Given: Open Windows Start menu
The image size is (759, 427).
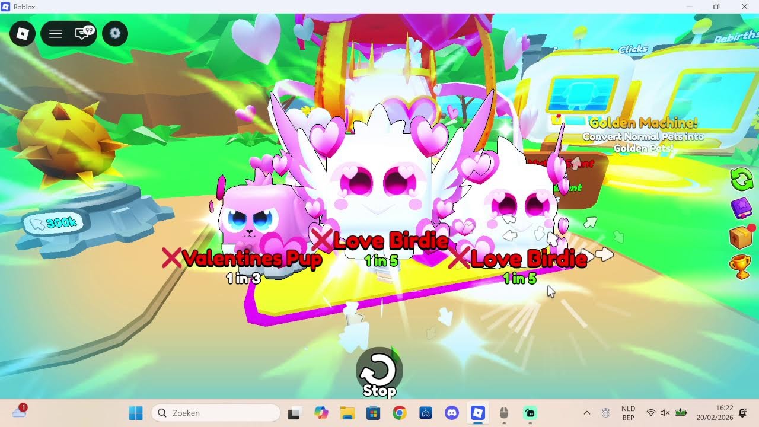Looking at the screenshot, I should pos(136,413).
